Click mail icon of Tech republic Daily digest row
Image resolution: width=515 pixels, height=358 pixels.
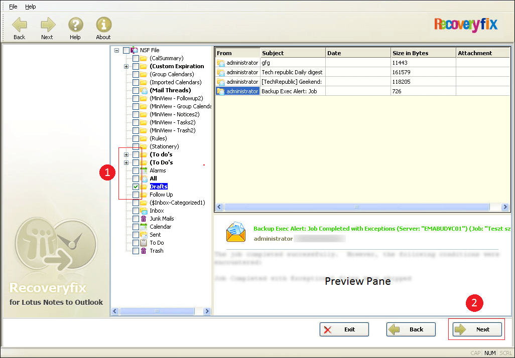point(221,72)
